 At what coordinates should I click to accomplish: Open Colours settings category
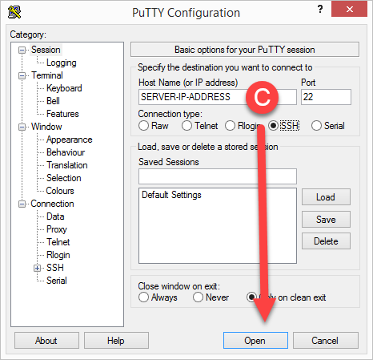pos(60,191)
